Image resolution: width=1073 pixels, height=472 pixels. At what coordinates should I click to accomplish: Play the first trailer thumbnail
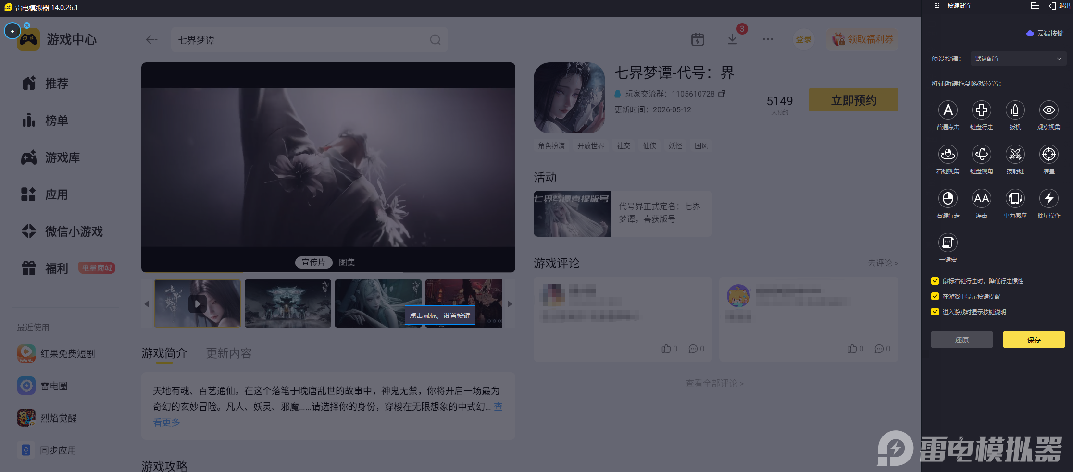click(198, 304)
